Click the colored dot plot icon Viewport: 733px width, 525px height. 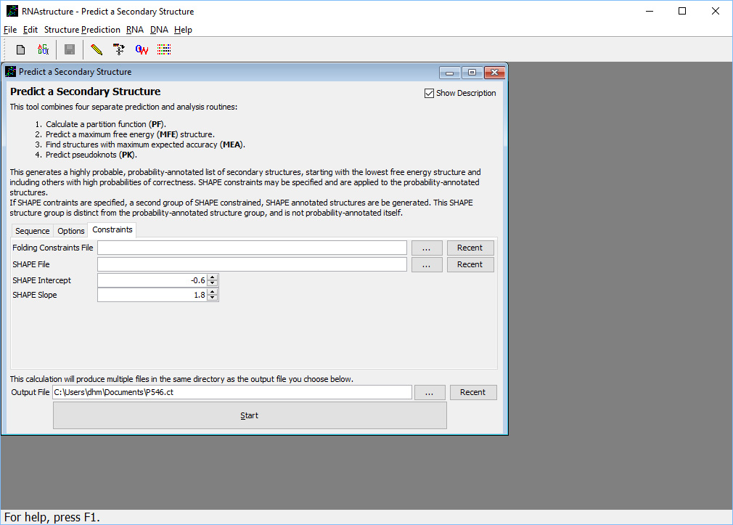[164, 49]
